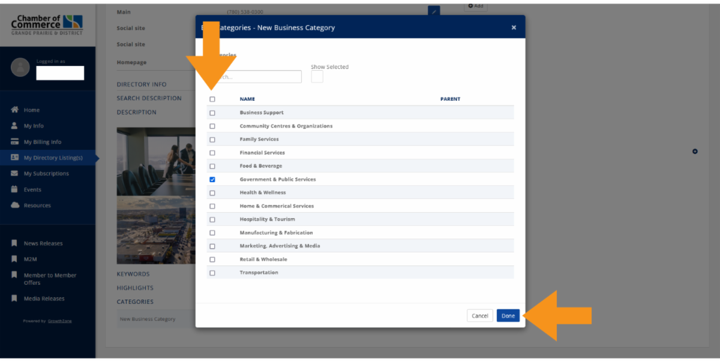
Task: Check the Transportation checkbox
Action: tap(212, 273)
